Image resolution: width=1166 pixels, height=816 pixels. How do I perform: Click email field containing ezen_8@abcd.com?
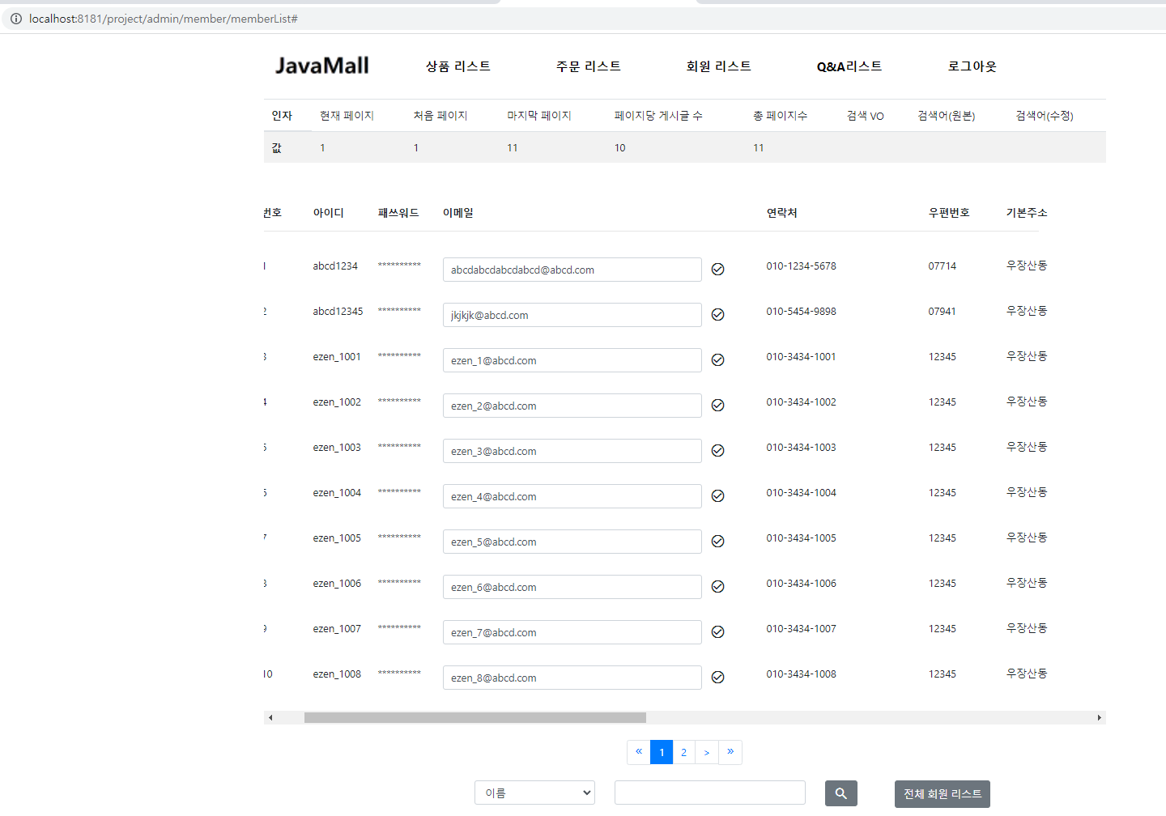pyautogui.click(x=572, y=678)
